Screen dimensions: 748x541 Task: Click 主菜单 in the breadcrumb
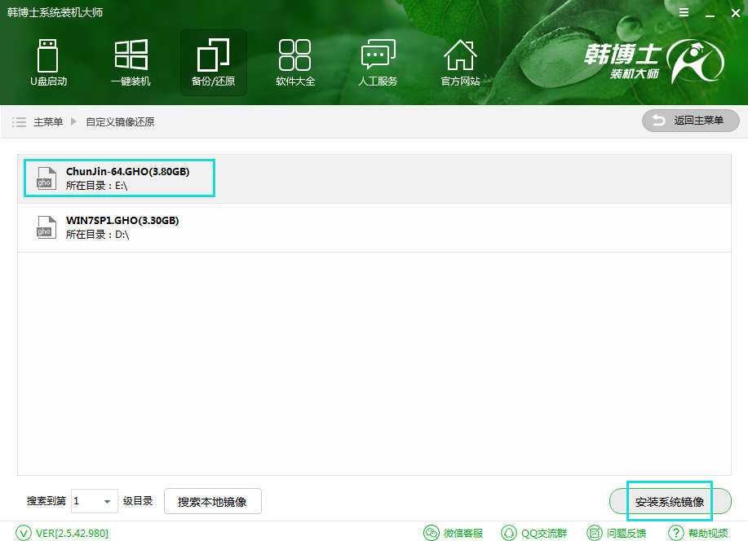pyautogui.click(x=48, y=121)
